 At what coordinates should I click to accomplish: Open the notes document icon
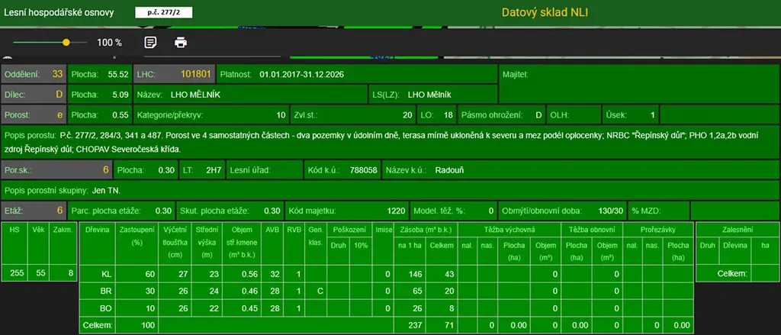click(x=151, y=42)
